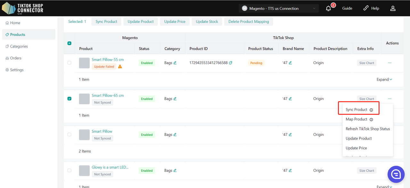
Task: Click info icon next to Map Product
Action: [371, 119]
